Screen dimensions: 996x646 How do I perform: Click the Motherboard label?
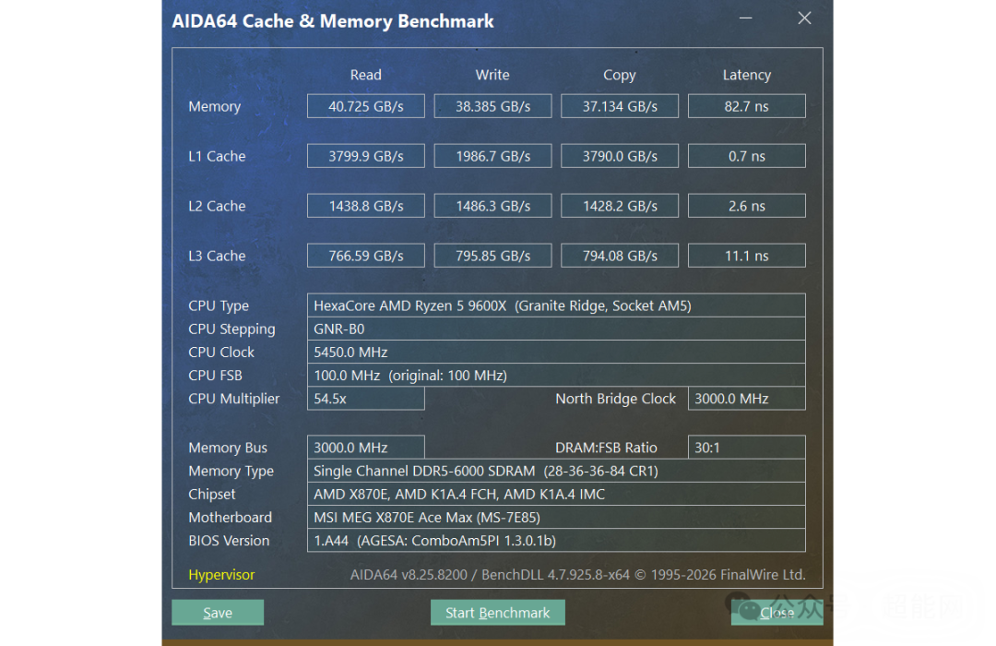pyautogui.click(x=230, y=518)
